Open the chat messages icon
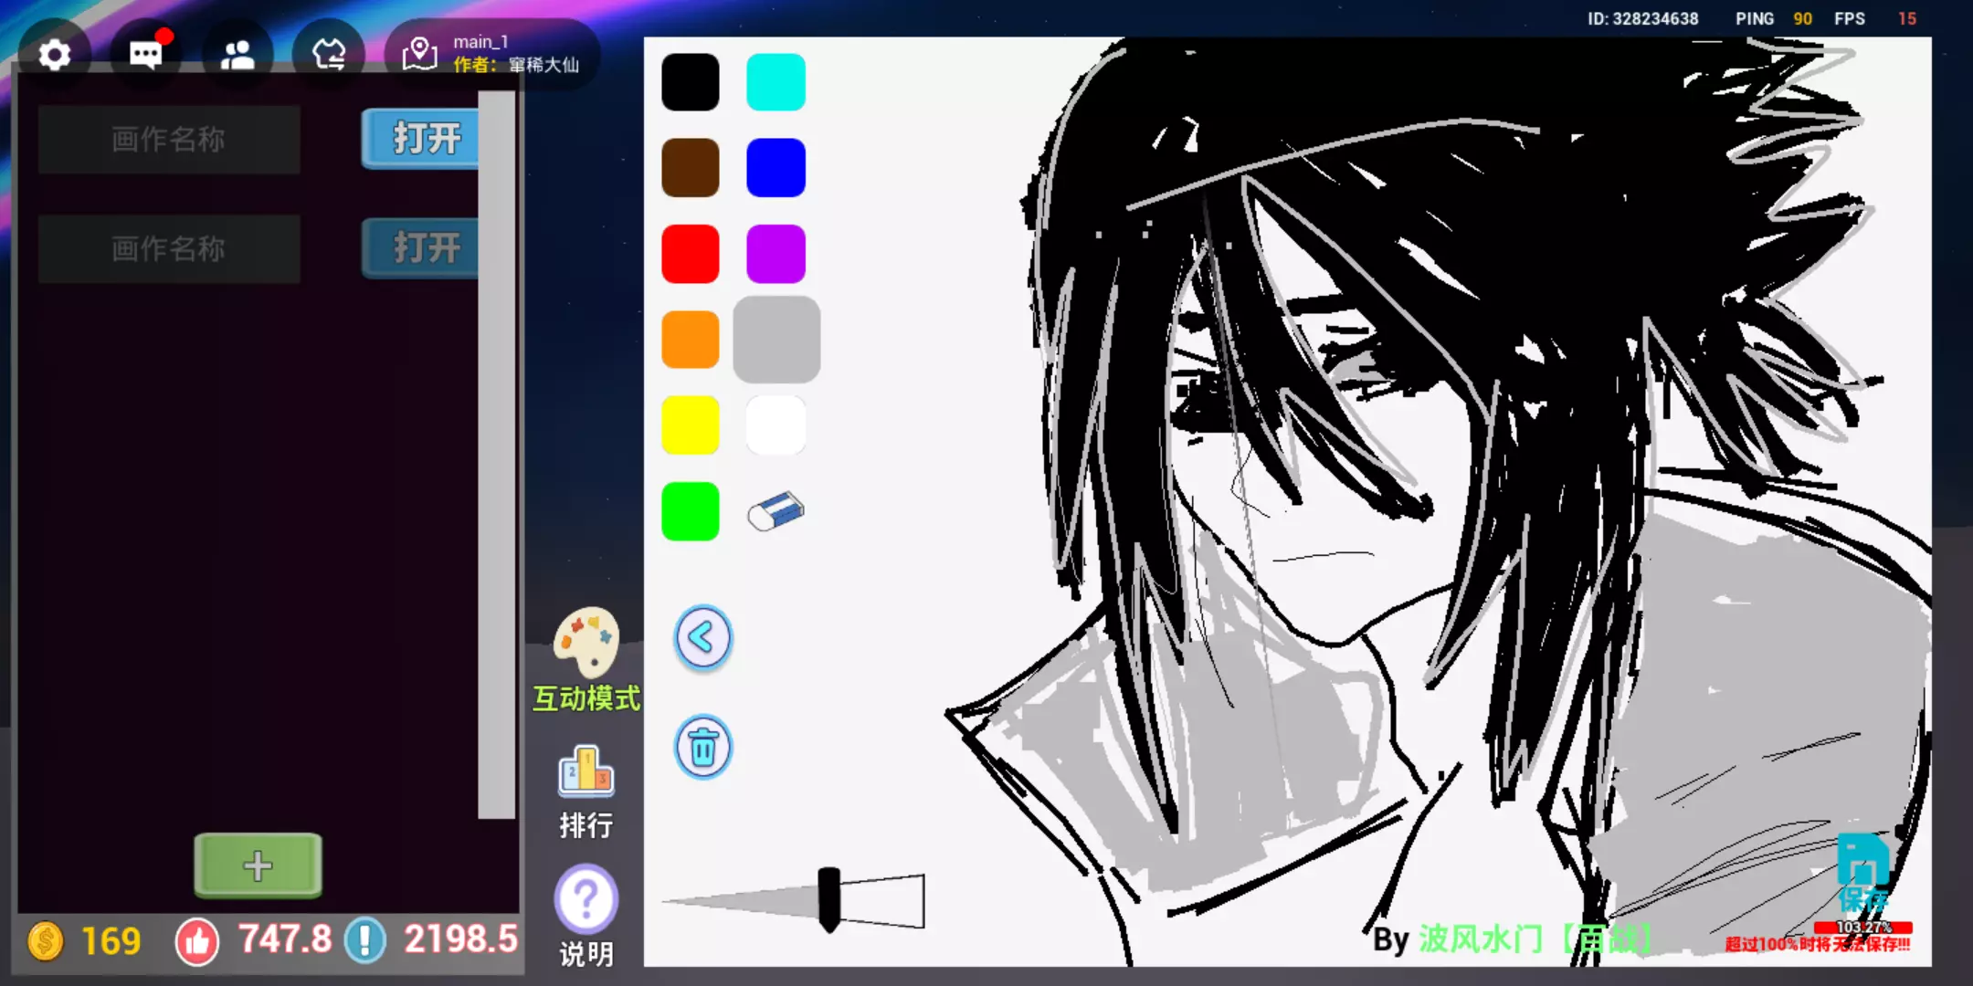 point(146,55)
